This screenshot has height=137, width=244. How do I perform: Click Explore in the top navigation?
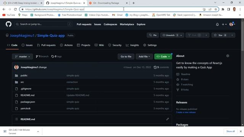pos(141,24)
